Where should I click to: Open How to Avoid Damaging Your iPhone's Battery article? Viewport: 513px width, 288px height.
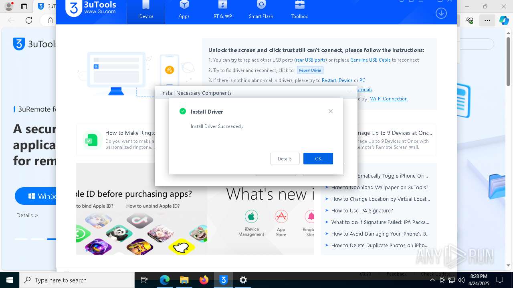[380, 234]
